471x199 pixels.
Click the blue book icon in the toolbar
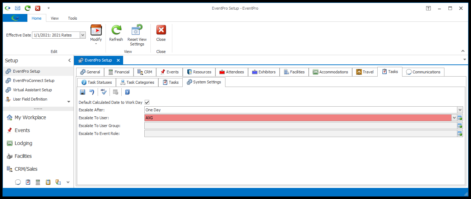point(127,92)
